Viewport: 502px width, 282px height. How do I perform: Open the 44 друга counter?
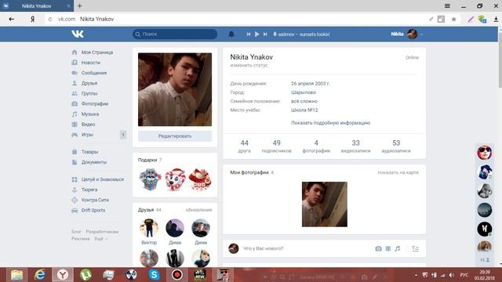click(x=244, y=146)
